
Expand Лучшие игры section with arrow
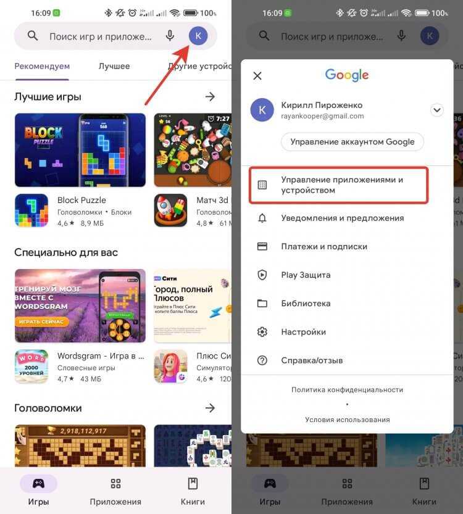(x=210, y=97)
